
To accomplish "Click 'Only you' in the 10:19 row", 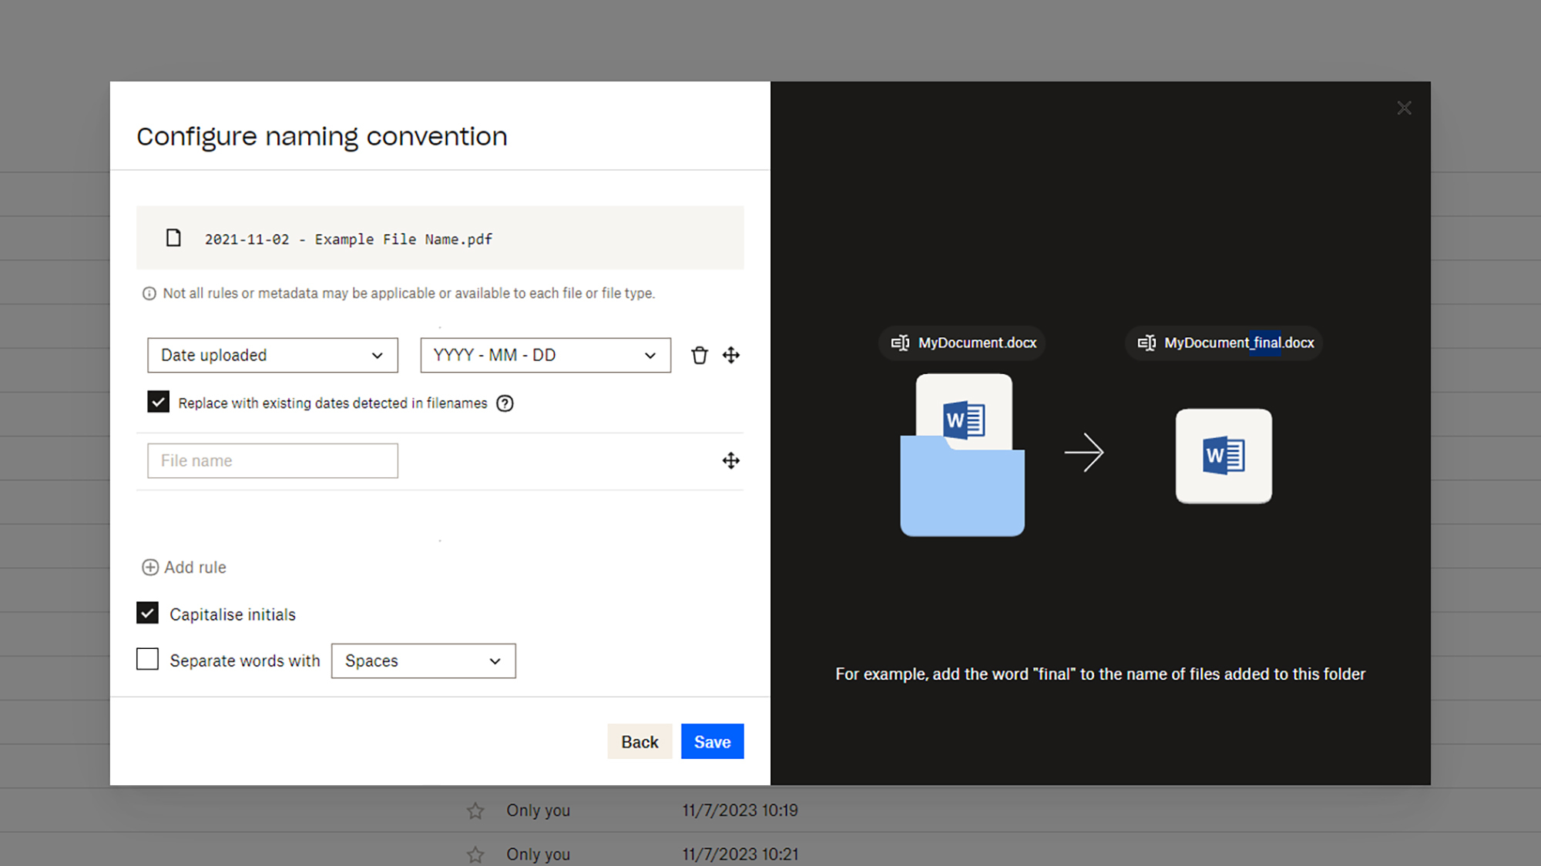I will (x=538, y=811).
